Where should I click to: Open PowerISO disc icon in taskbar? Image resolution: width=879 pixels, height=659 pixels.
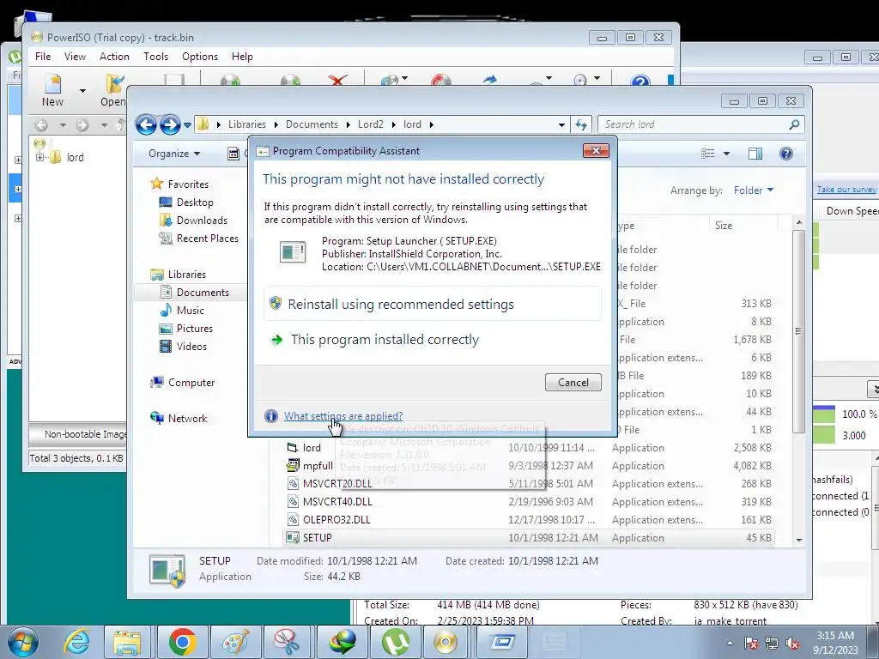click(x=446, y=642)
